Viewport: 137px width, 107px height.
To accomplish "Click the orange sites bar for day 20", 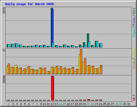I will 85,66.
